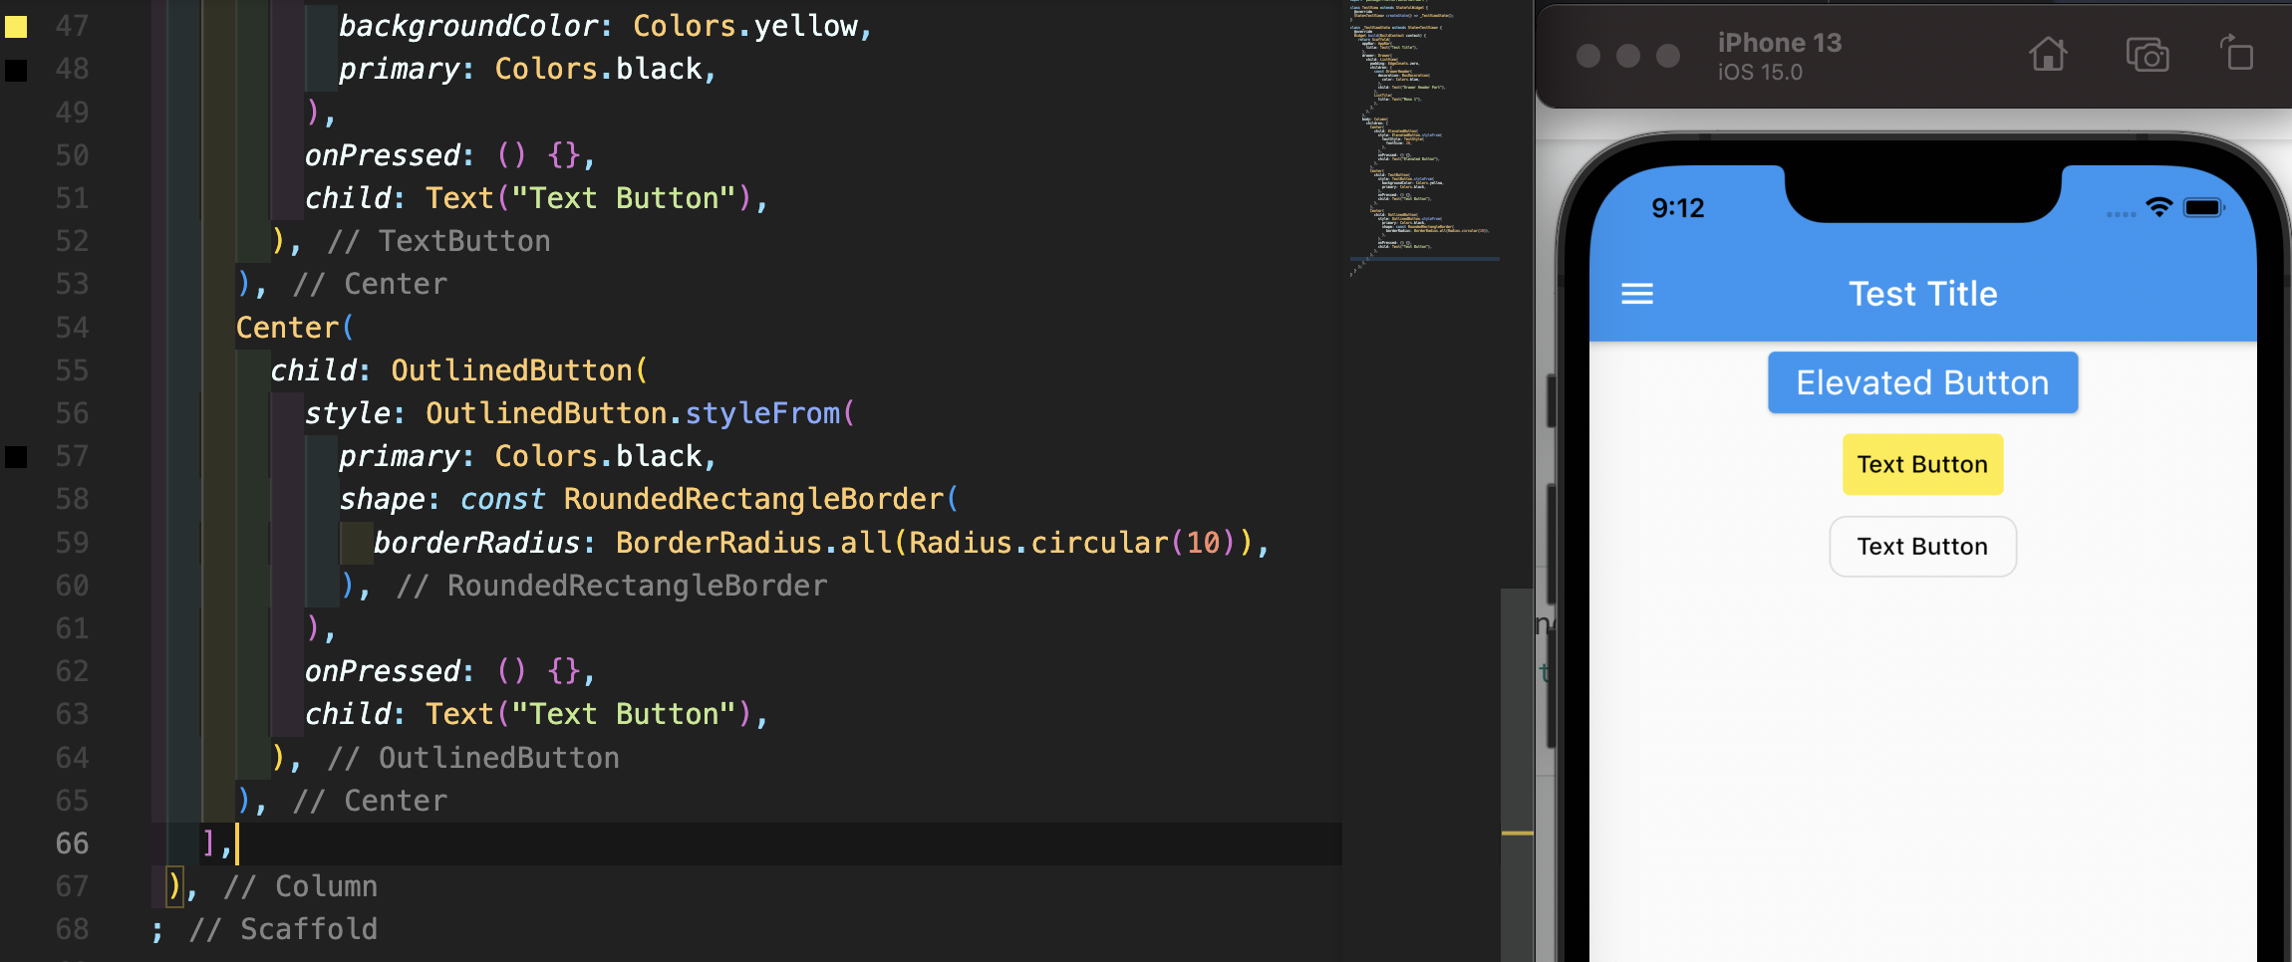Click 'RoundedRectangleBorder(' on line 58
This screenshot has height=962, width=2292.
coord(761,499)
